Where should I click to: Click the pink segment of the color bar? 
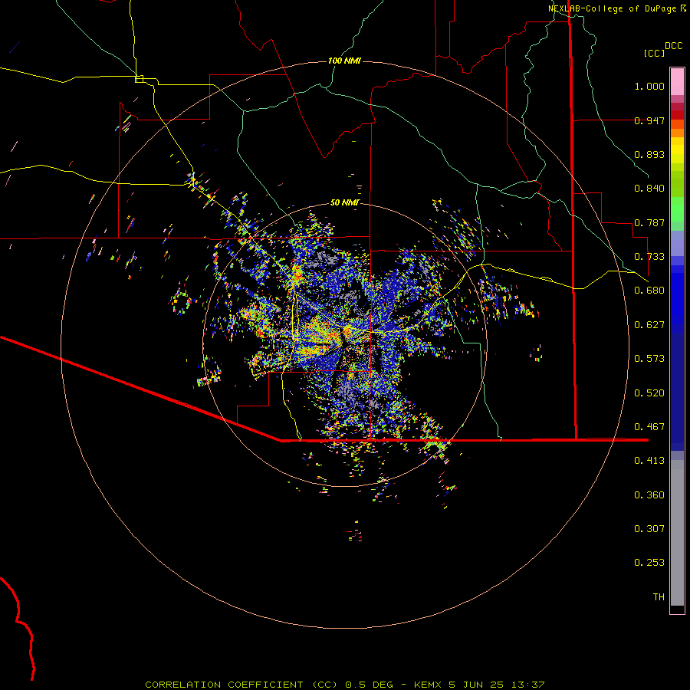(677, 81)
